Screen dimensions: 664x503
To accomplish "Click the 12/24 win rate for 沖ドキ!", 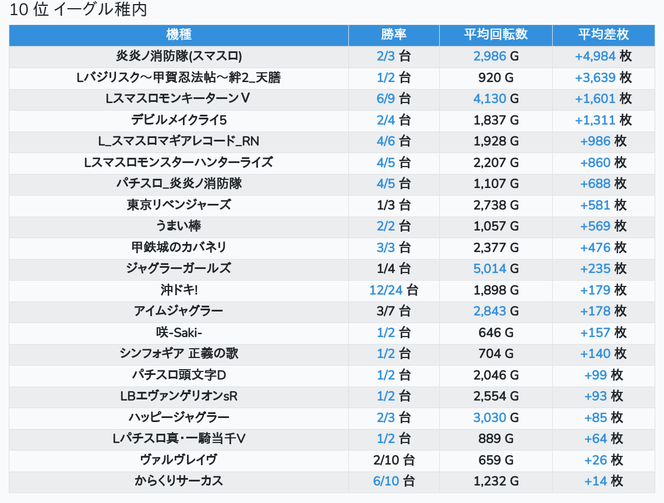I will pos(386,290).
